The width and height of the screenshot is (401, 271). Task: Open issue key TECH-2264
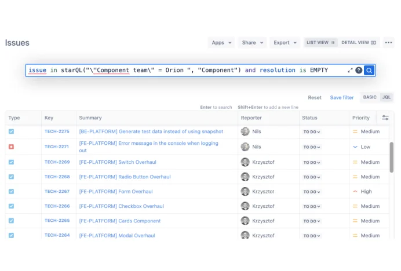(57, 235)
